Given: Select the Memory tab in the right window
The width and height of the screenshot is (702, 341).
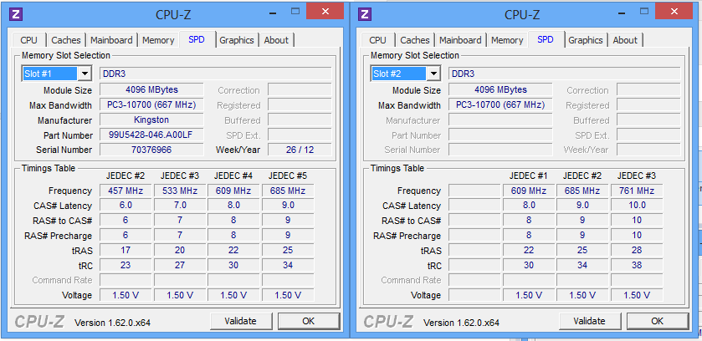Looking at the screenshot, I should point(507,40).
